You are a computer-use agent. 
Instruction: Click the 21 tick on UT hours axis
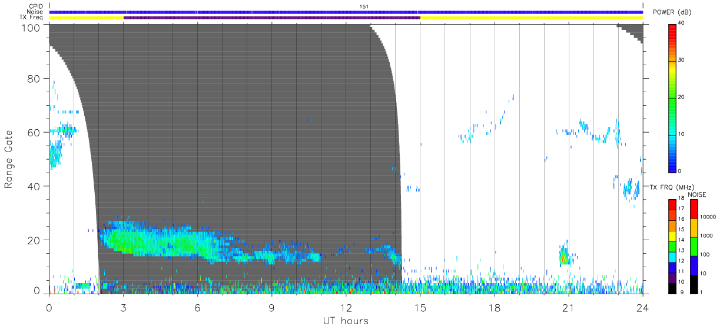[568, 307]
